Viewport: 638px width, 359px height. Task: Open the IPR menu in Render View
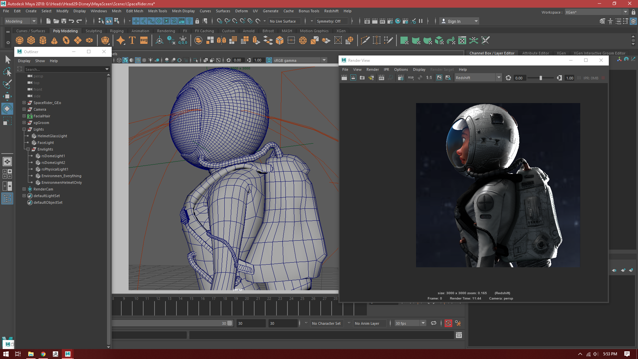click(386, 69)
